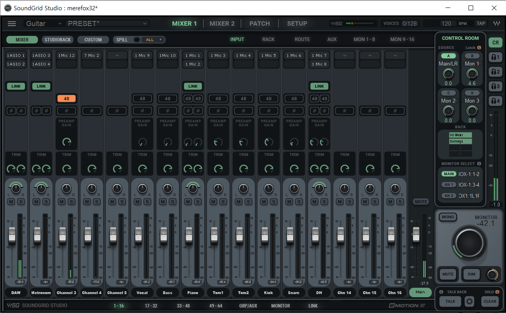Open the Guitar preset category dropdown

tap(43, 24)
